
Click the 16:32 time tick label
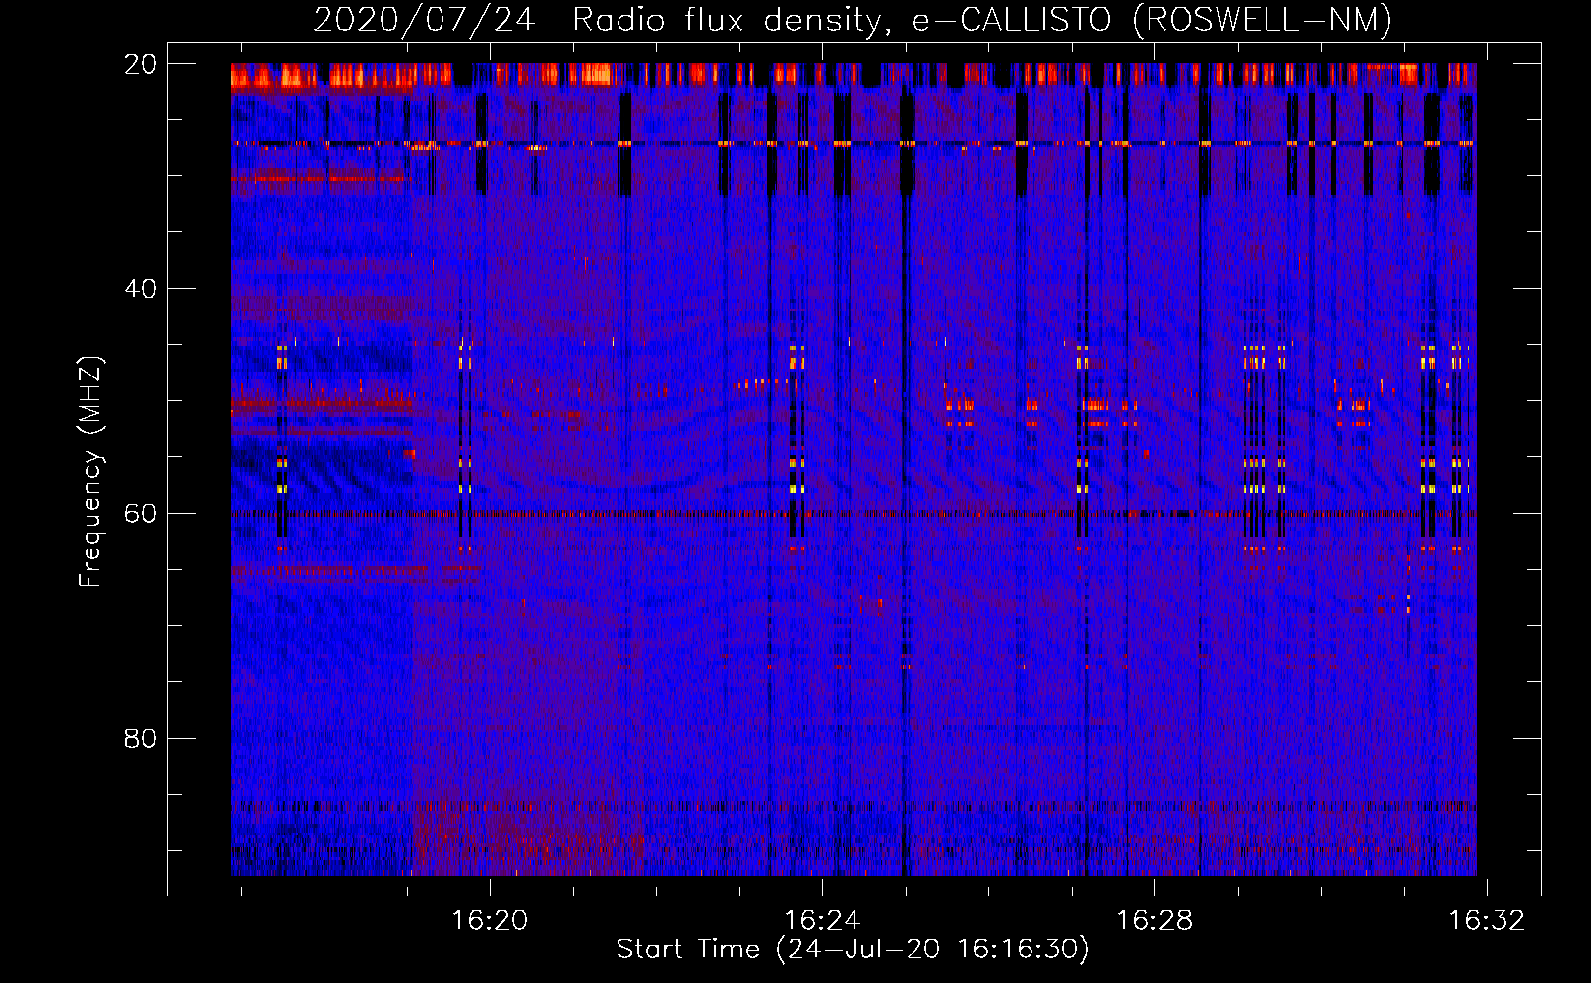(1488, 920)
